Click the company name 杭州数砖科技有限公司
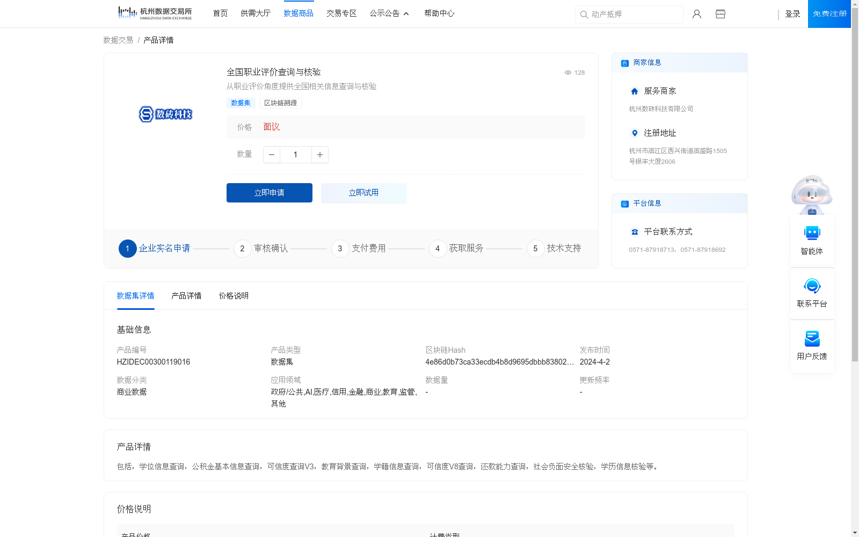 (x=661, y=109)
